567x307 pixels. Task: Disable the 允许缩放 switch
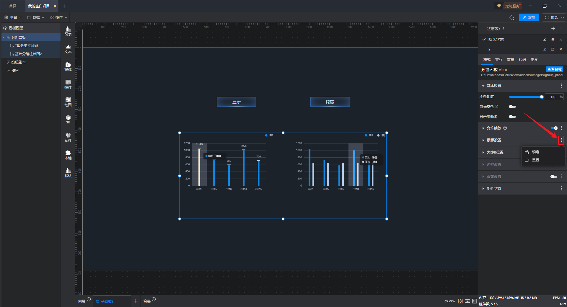[x=554, y=128]
